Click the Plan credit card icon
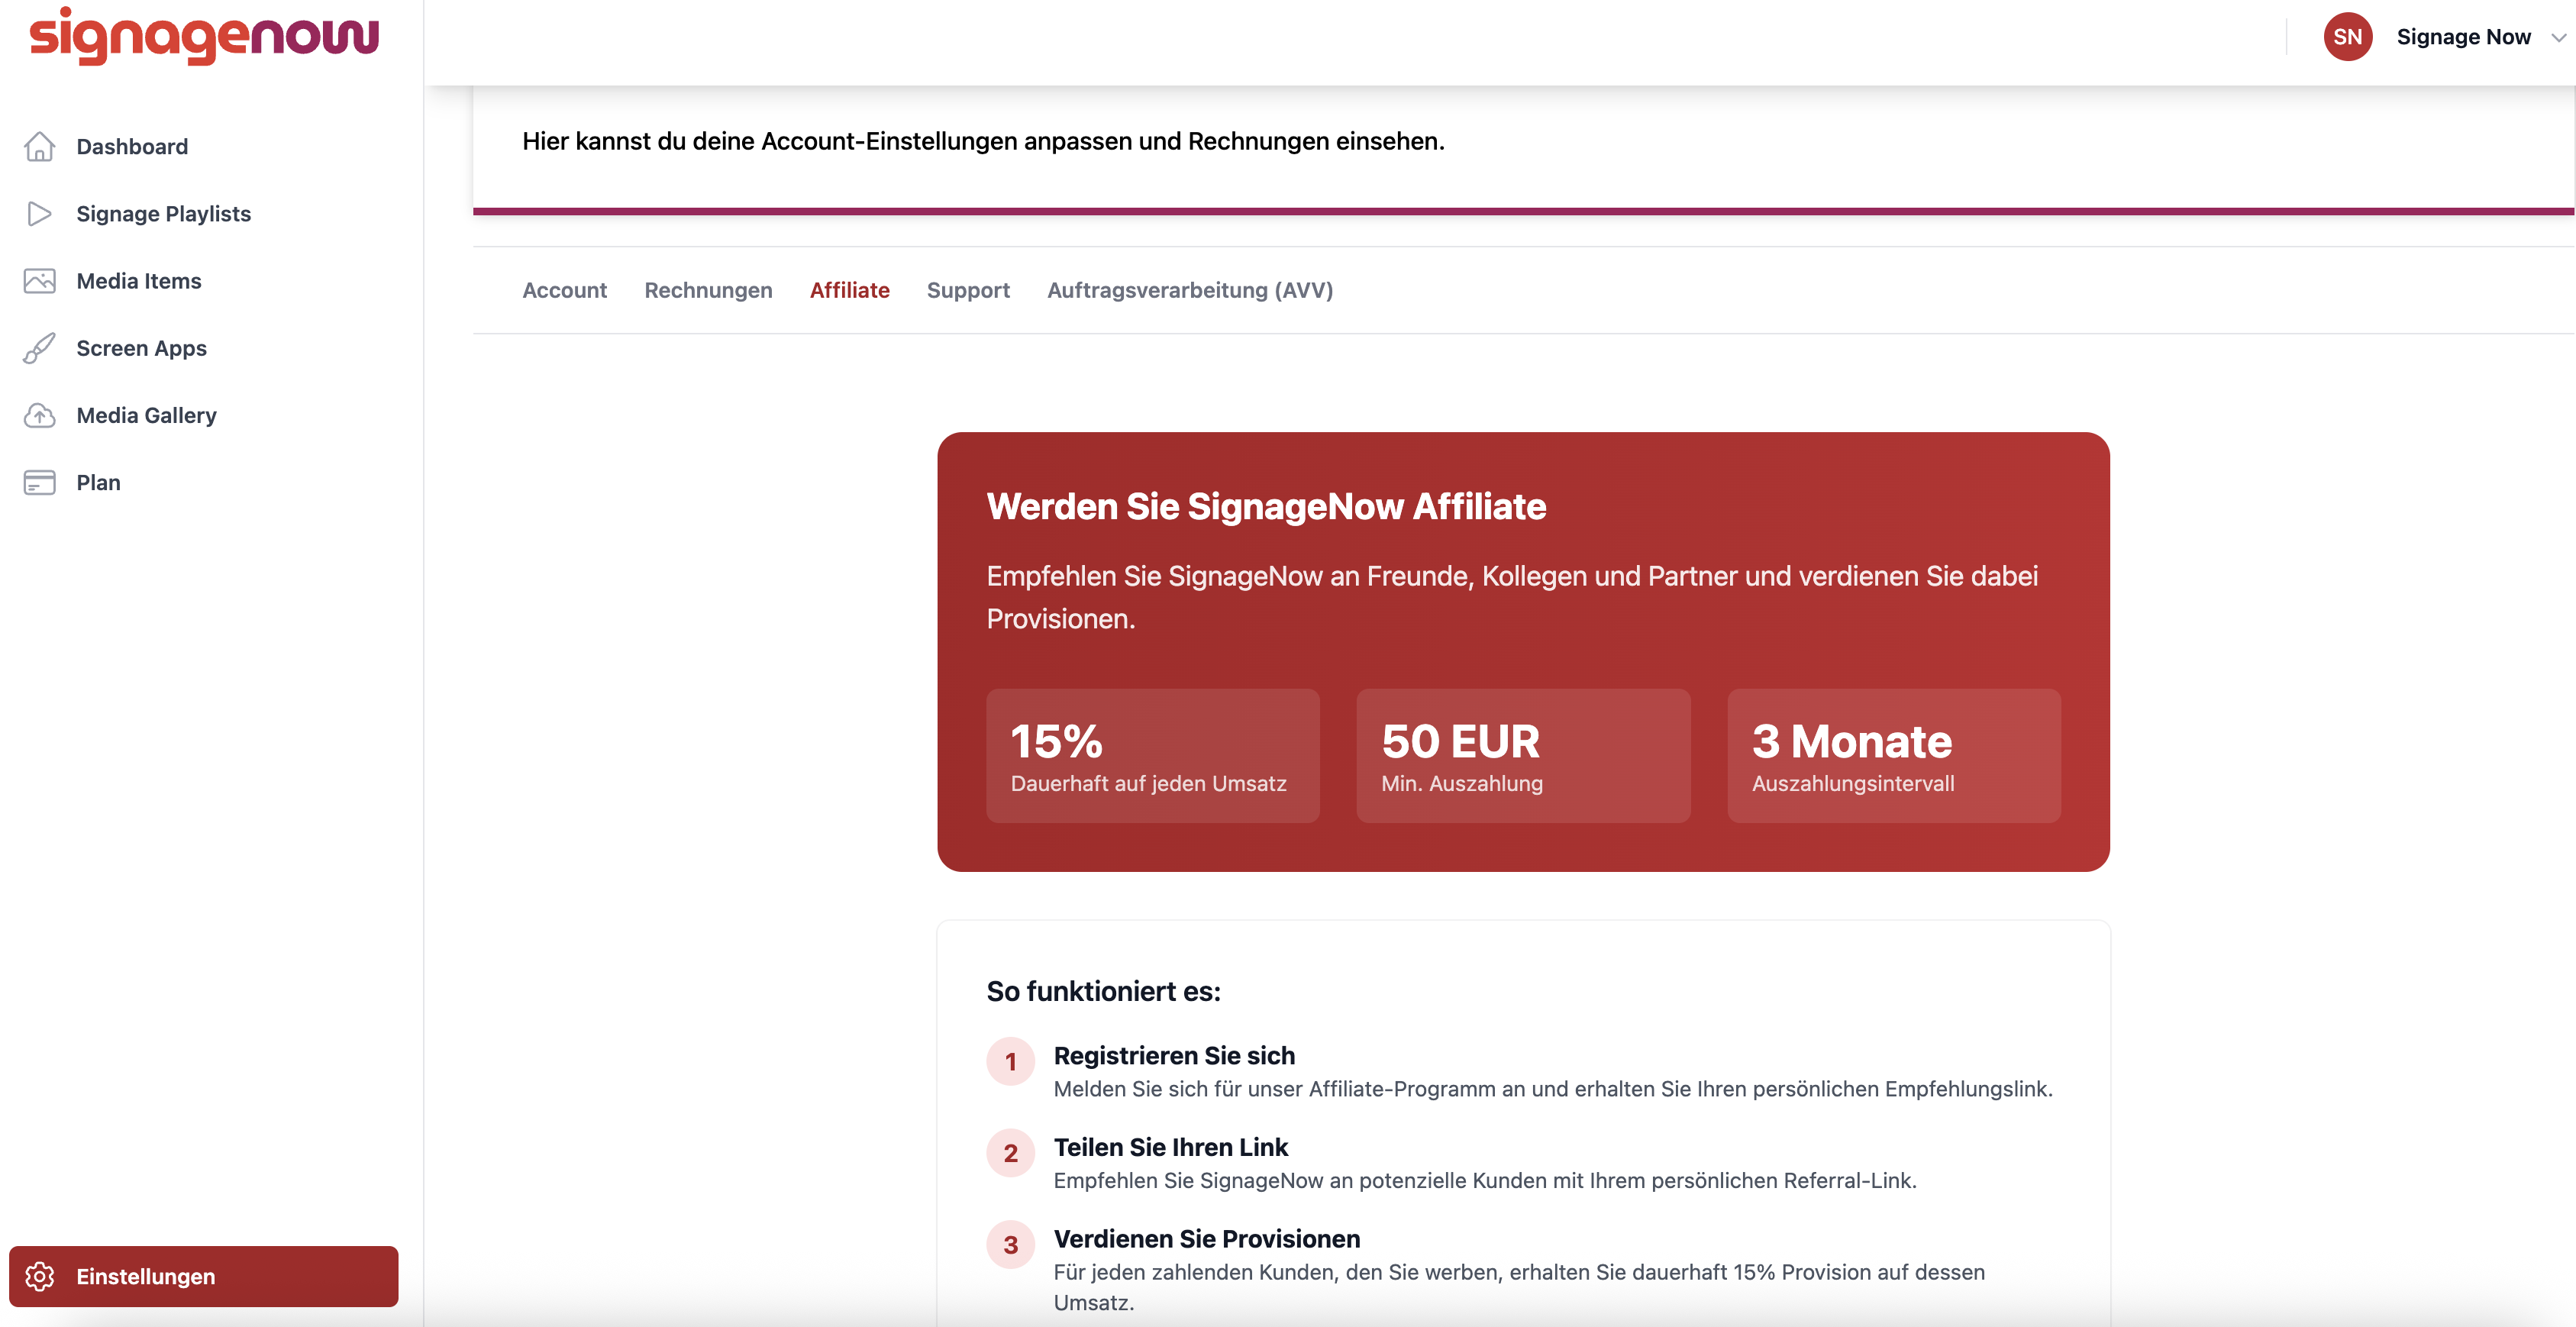Viewport: 2576px width, 1327px height. tap(39, 482)
